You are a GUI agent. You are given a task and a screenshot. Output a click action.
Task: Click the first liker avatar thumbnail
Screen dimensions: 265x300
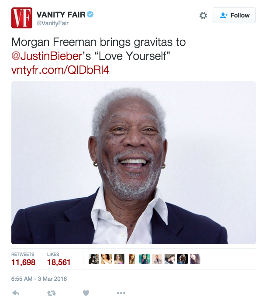pos(94,259)
